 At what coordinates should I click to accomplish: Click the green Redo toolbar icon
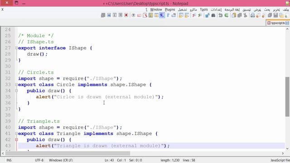[x=227, y=15]
